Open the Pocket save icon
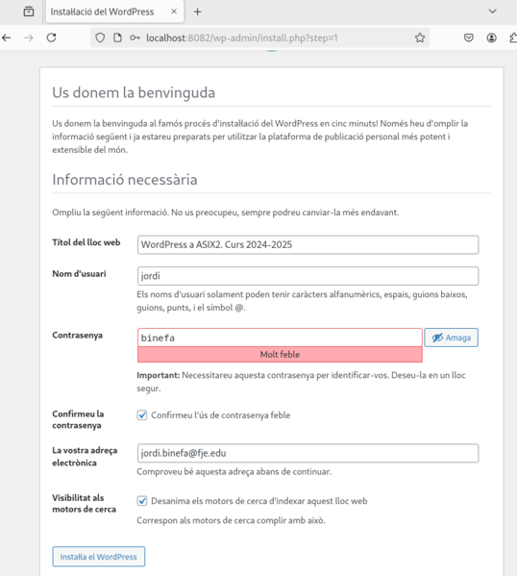 [x=469, y=38]
